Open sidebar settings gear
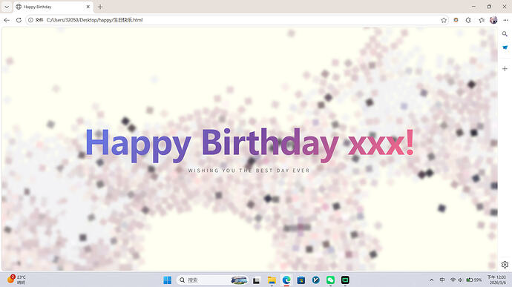This screenshot has width=512, height=287. coord(505,265)
